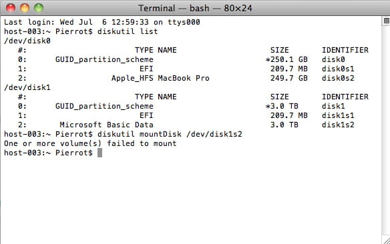Click the '249.7 GB' size value
Image resolution: width=390 pixels, height=244 pixels.
coord(289,78)
